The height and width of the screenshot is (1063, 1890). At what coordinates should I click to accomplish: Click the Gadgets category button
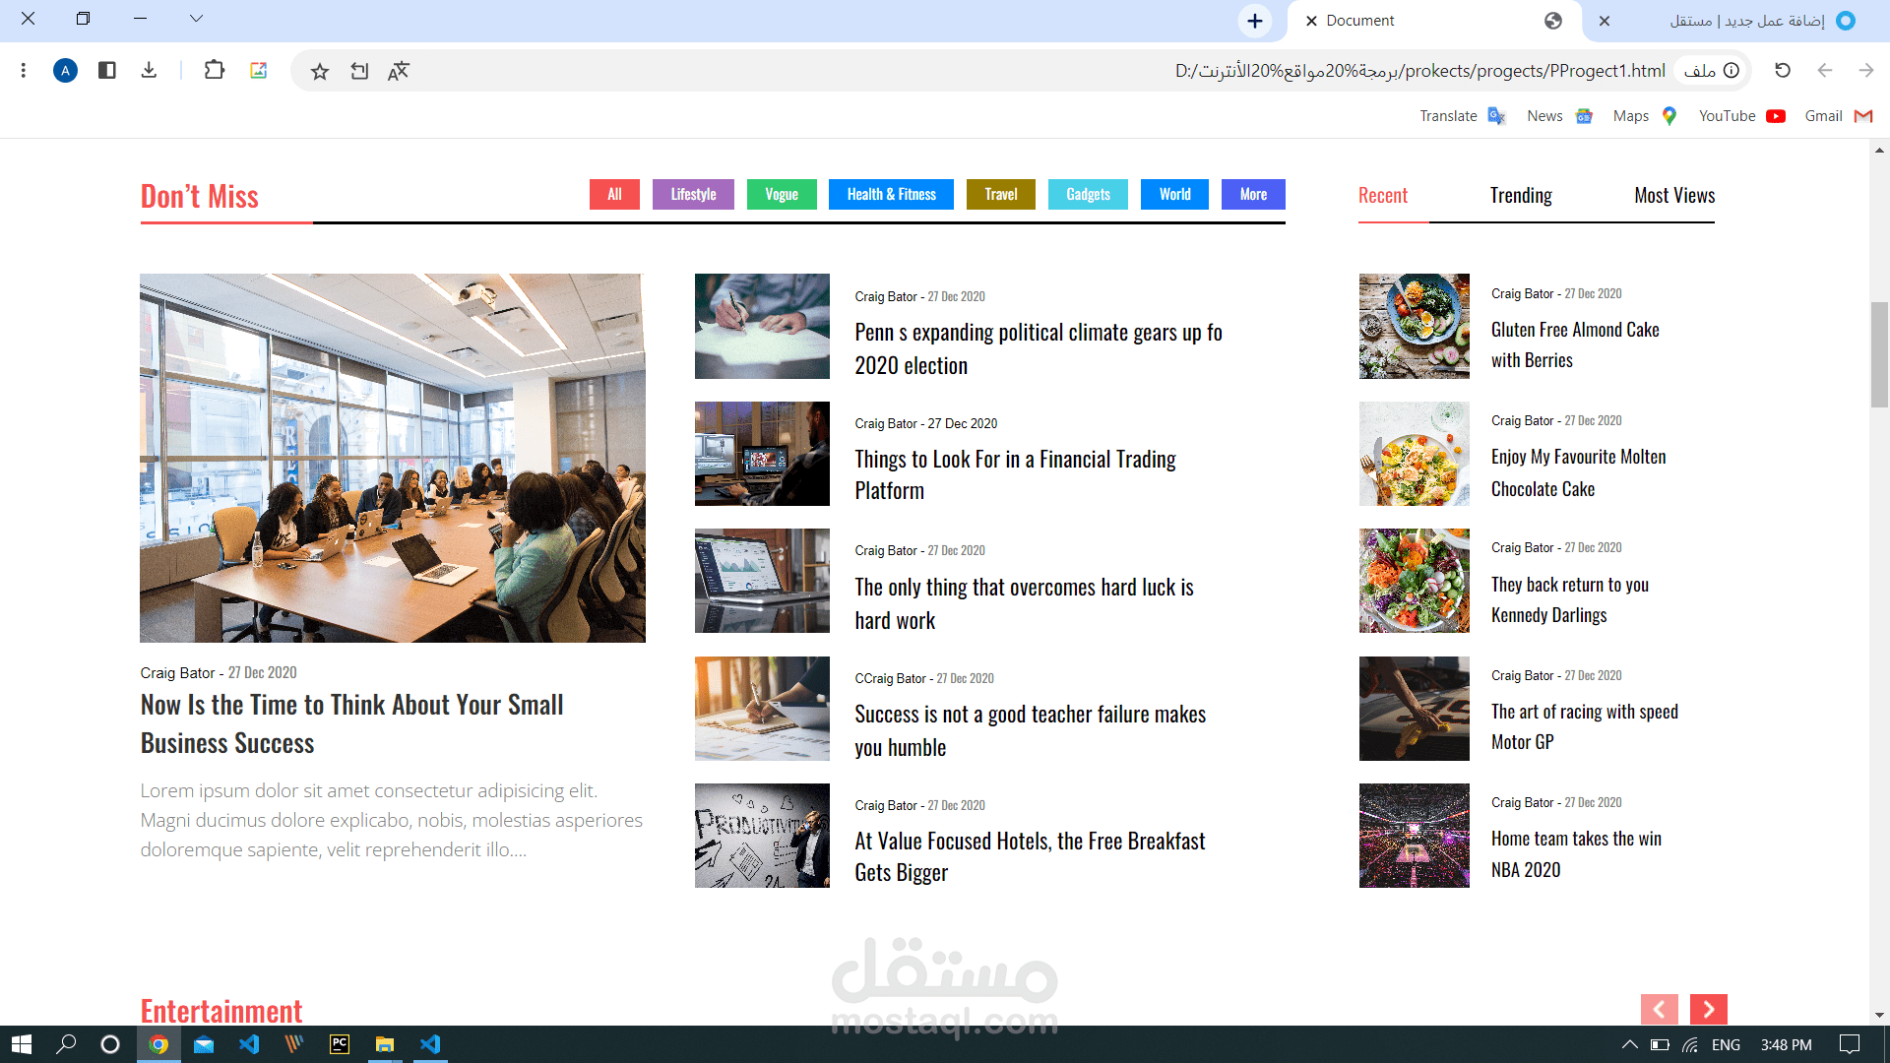(1088, 195)
